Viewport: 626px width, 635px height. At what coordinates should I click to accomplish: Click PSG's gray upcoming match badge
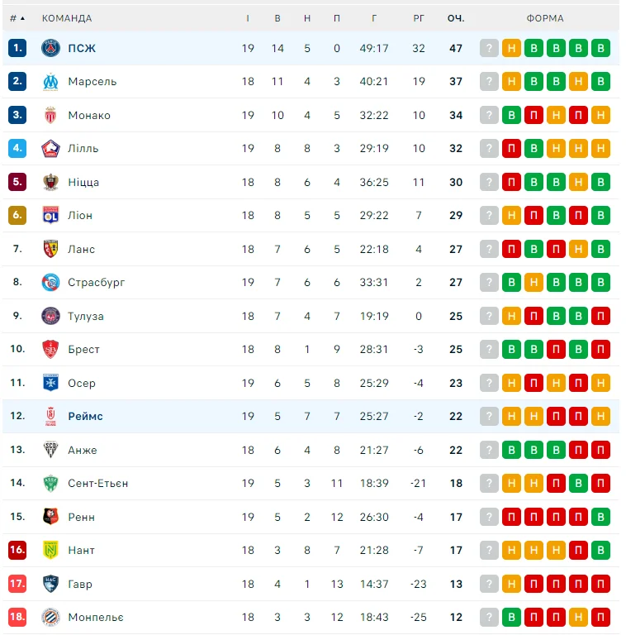point(490,48)
